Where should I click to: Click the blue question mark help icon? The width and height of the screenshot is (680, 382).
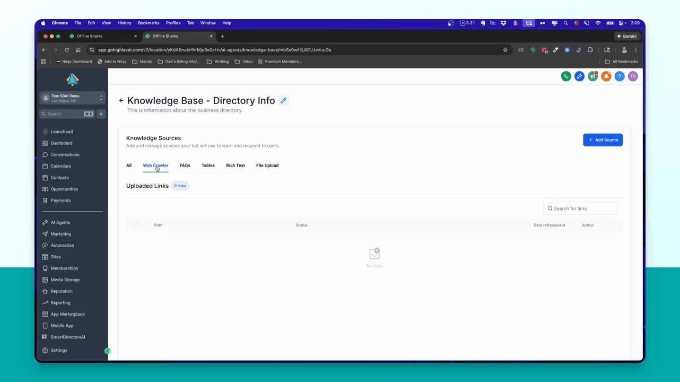[620, 76]
